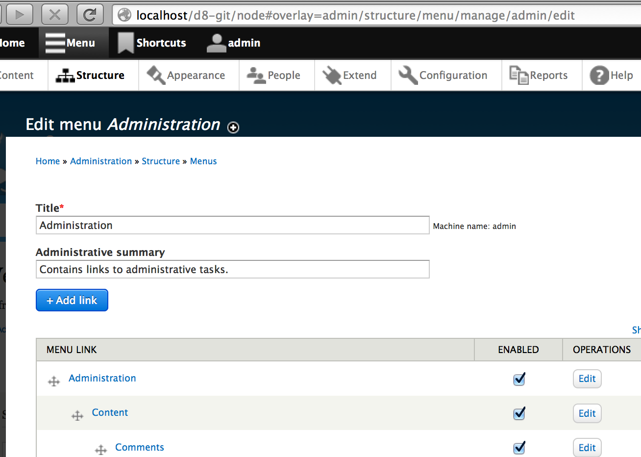Click the add-to-shortcuts plus icon beside page title
Image resolution: width=641 pixels, height=457 pixels.
233,127
